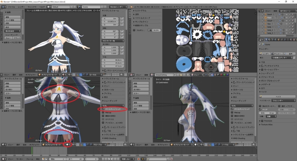Open Texture properties tab checker icon
Viewport: 297px width, 161px height.
point(294,39)
